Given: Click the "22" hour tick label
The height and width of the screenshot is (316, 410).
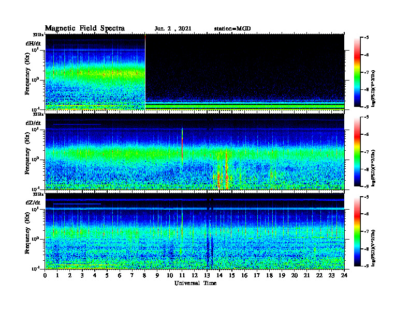Looking at the screenshot, I should tap(319, 276).
